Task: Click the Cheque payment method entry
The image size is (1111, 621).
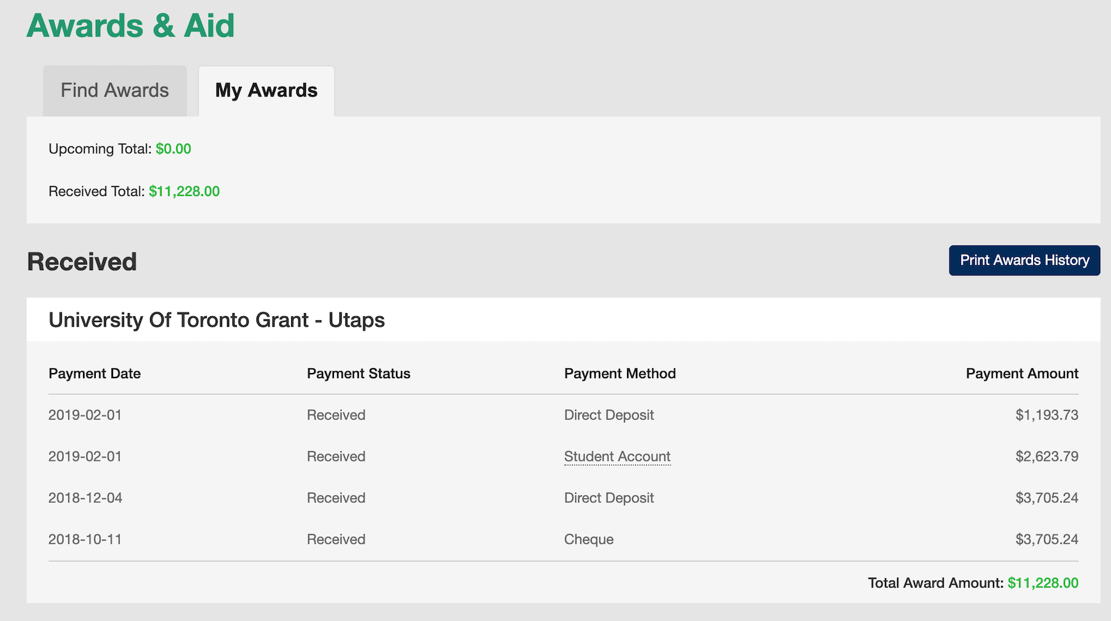Action: pyautogui.click(x=588, y=540)
